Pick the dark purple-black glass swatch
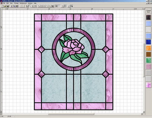 click(148, 17)
